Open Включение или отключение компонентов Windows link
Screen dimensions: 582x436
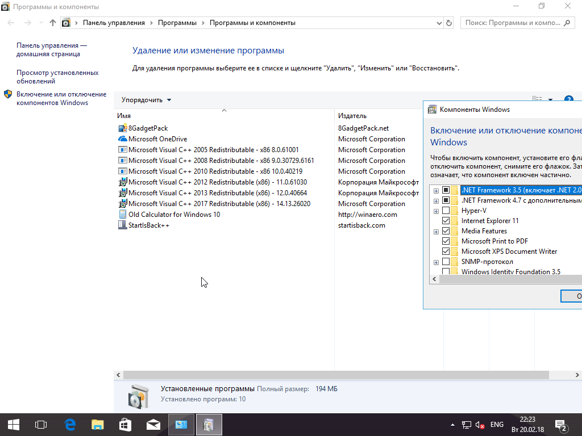coord(61,99)
